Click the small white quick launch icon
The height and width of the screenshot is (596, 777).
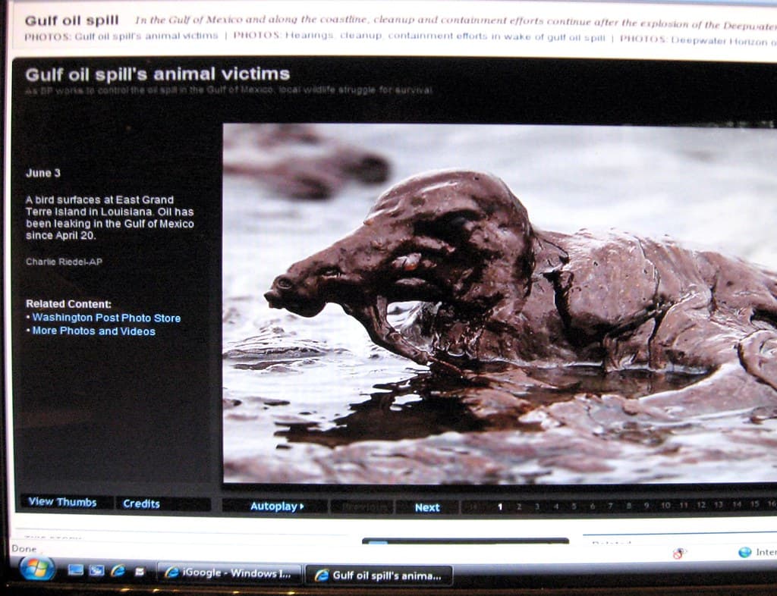click(140, 572)
